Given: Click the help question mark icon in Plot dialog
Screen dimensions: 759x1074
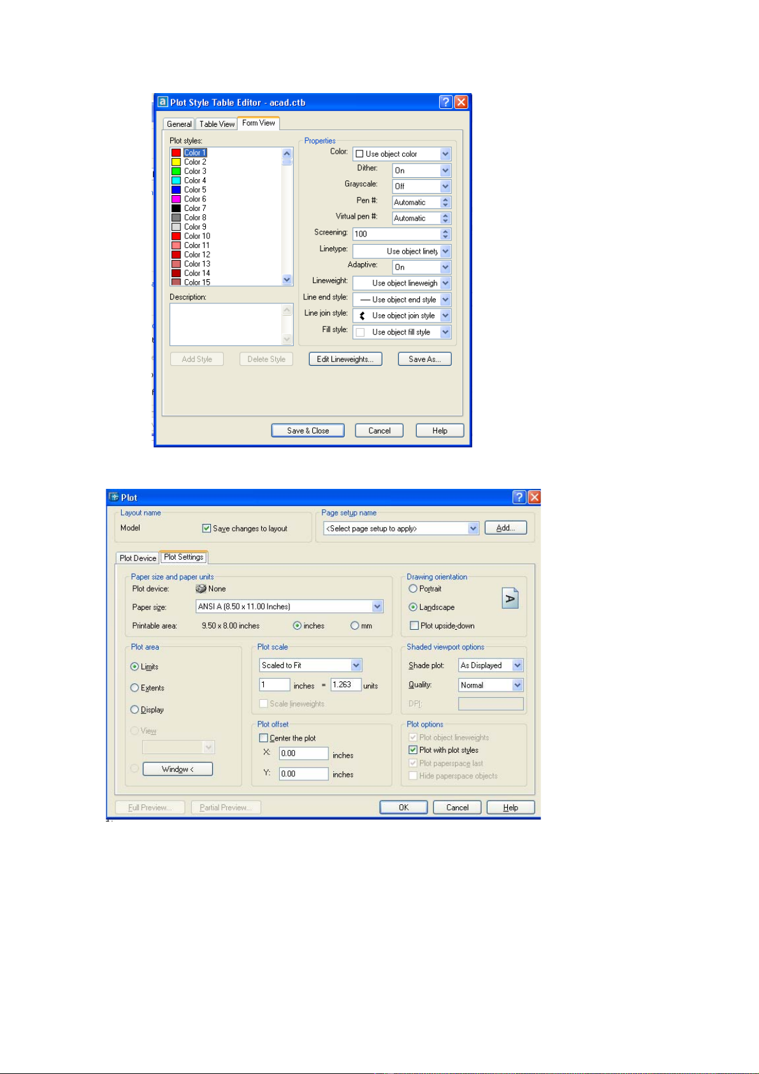Looking at the screenshot, I should 519,497.
